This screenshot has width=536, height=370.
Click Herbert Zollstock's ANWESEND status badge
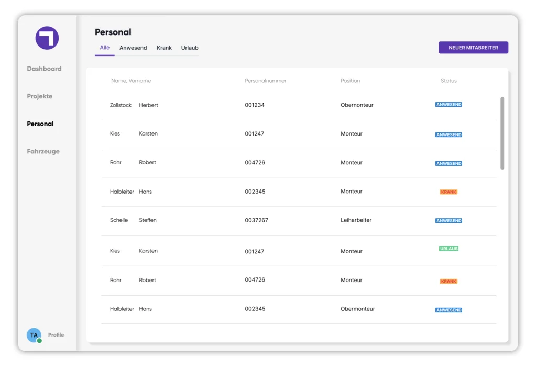[449, 105]
